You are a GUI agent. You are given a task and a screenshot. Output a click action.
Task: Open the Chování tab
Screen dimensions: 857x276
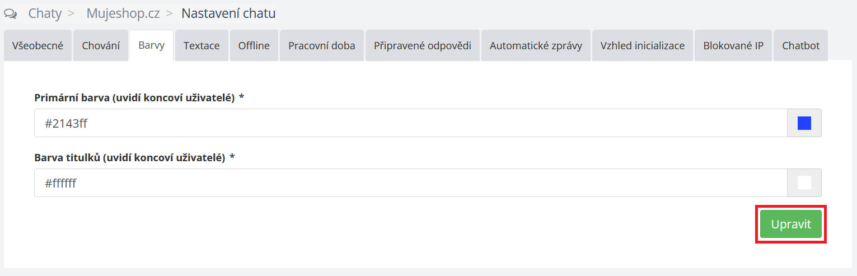(x=101, y=45)
